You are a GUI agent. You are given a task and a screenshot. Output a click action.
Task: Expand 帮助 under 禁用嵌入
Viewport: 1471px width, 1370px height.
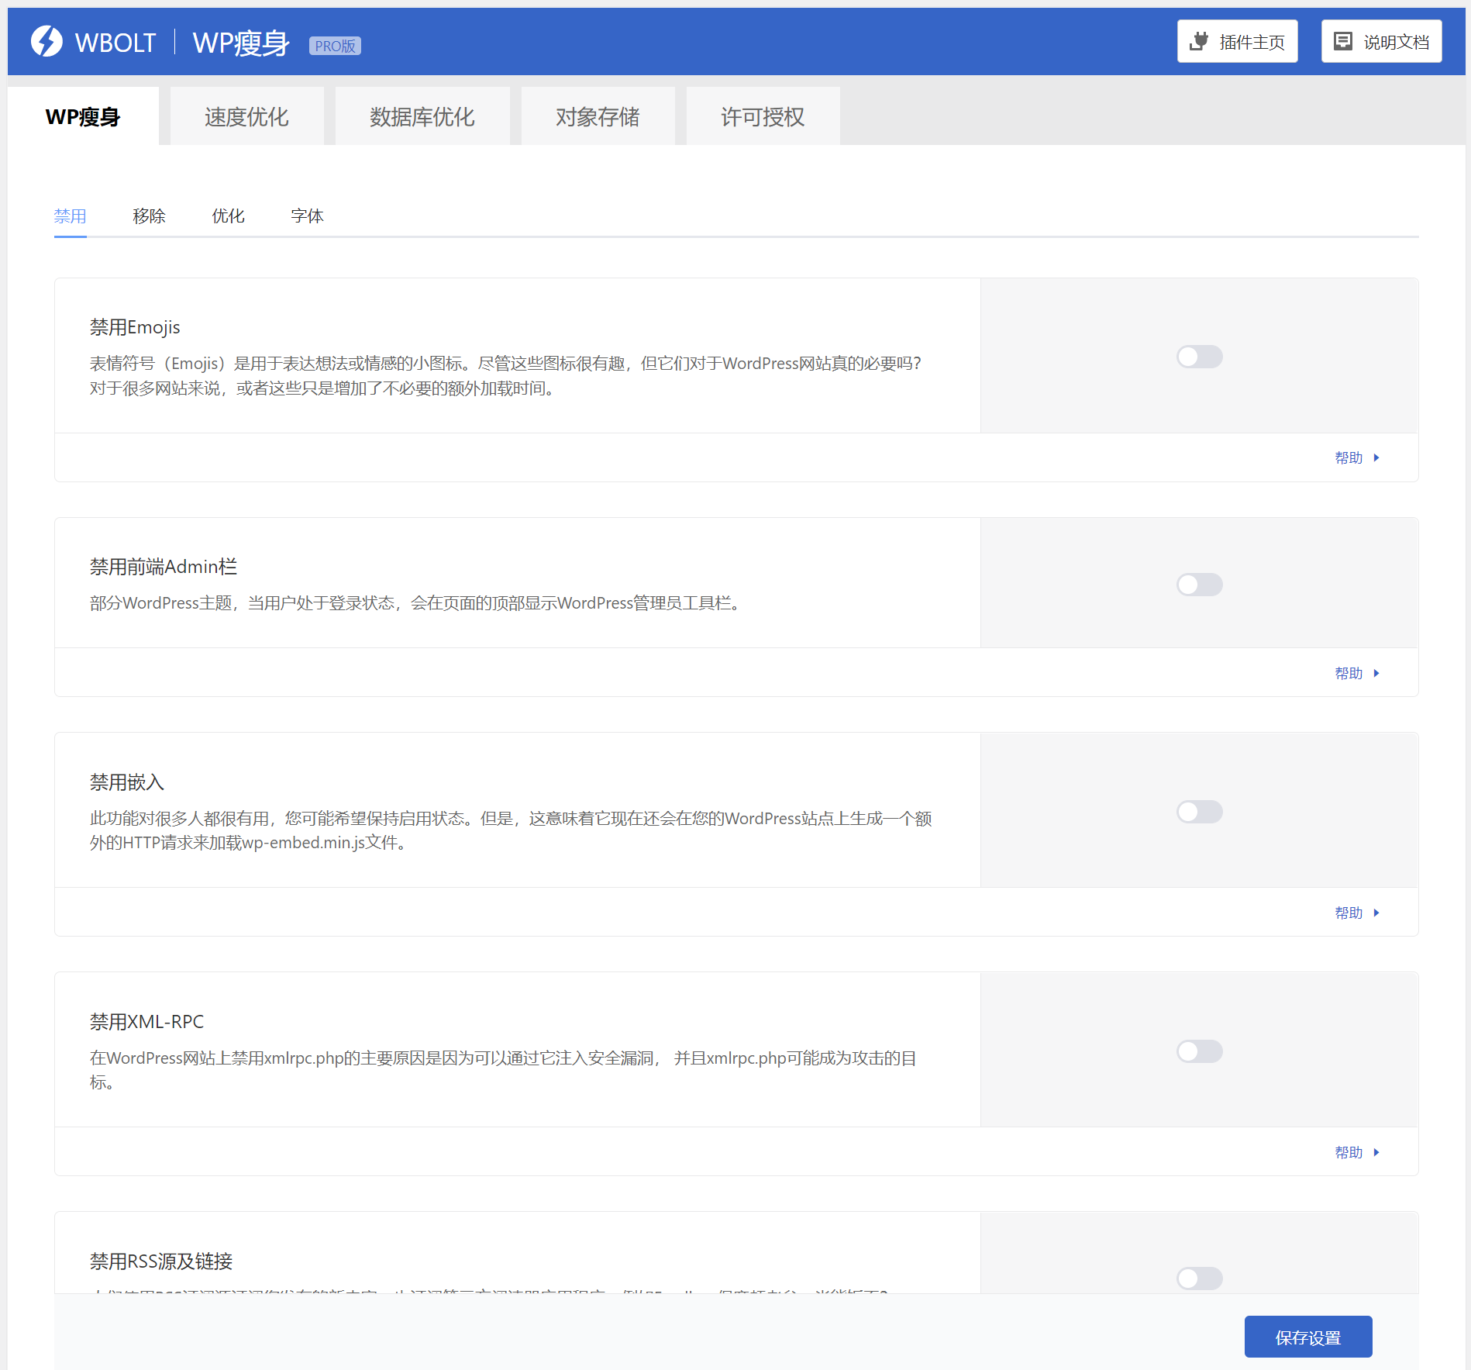(x=1357, y=913)
